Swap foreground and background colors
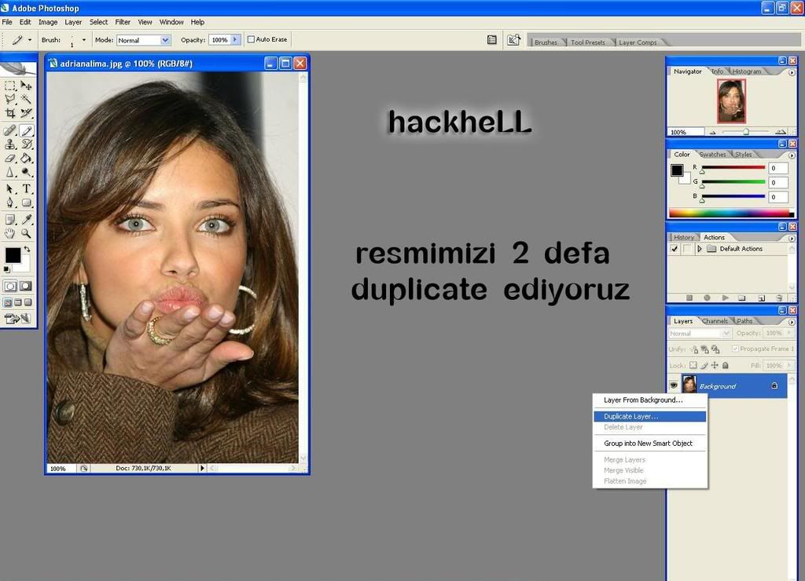Image resolution: width=805 pixels, height=581 pixels. click(x=28, y=249)
